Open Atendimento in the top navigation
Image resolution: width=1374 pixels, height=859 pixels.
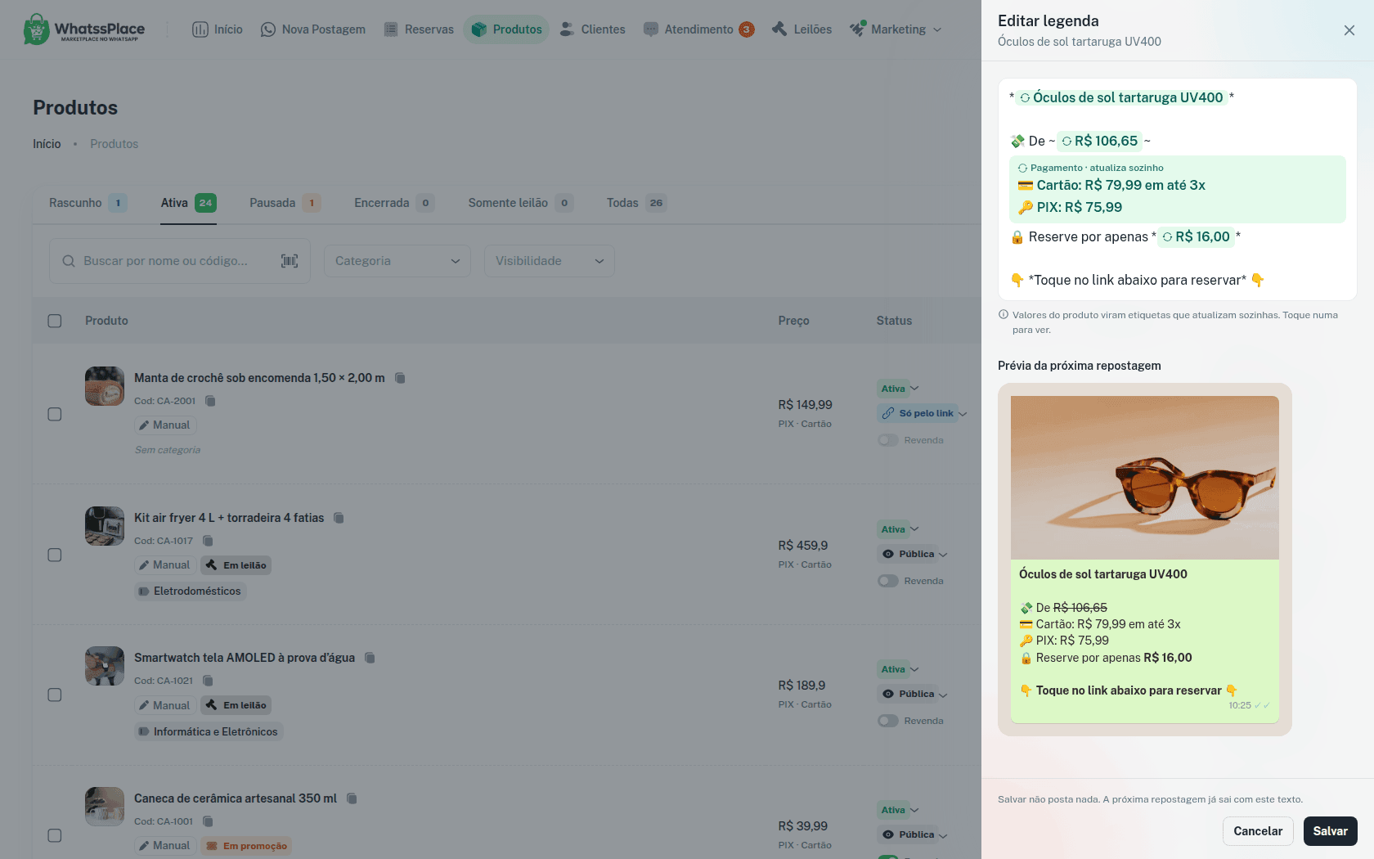point(698,29)
